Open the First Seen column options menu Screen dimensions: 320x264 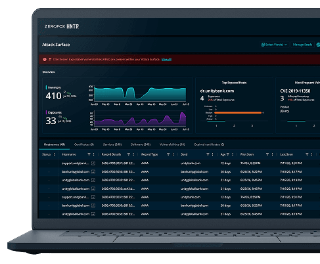[x=272, y=154]
